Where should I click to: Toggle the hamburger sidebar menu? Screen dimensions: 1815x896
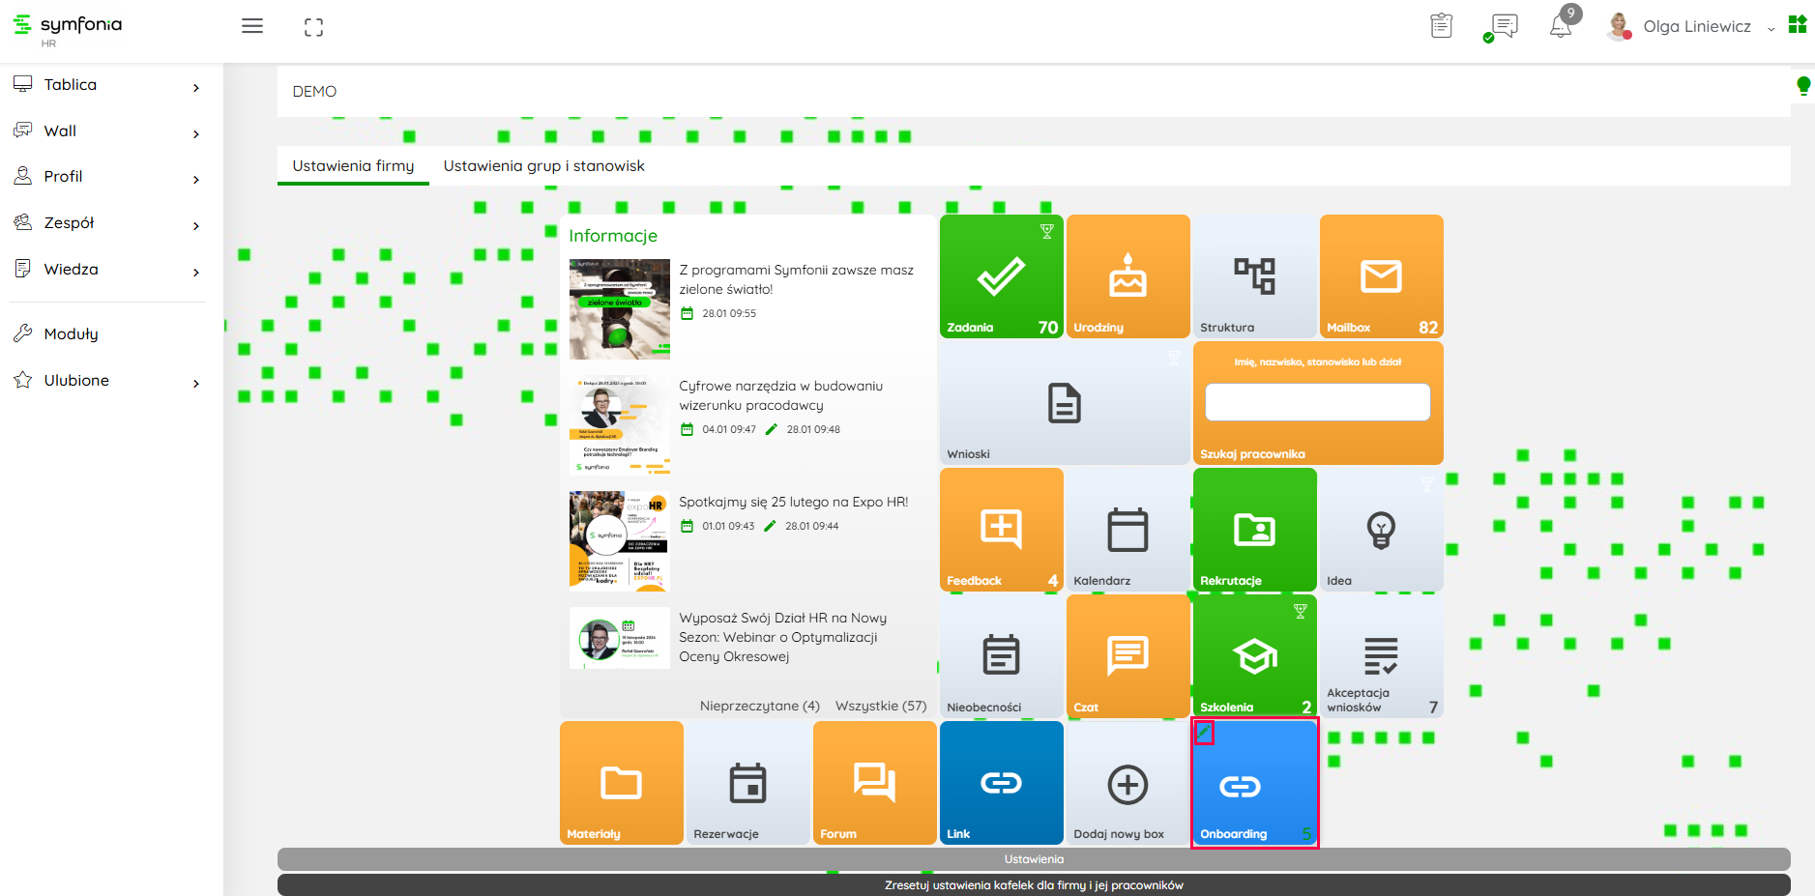click(252, 26)
